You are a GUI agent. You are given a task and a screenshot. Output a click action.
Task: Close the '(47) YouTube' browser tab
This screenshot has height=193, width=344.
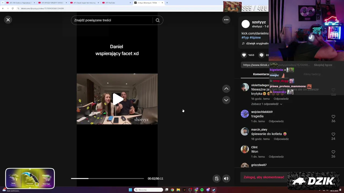click(x=130, y=3)
